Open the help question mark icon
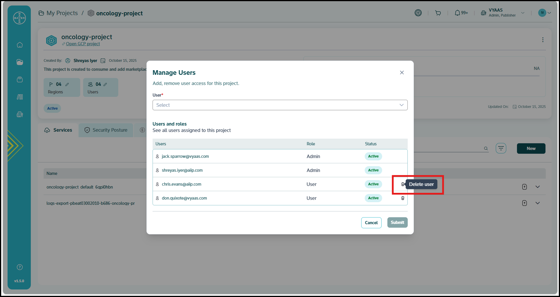This screenshot has width=560, height=297. (20, 267)
